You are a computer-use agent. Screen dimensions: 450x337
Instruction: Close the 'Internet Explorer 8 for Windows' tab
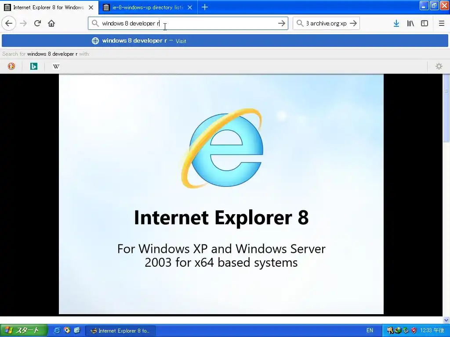pos(91,7)
